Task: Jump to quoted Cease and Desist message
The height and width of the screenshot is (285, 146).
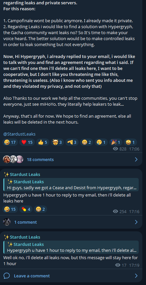Action: tap(71, 185)
